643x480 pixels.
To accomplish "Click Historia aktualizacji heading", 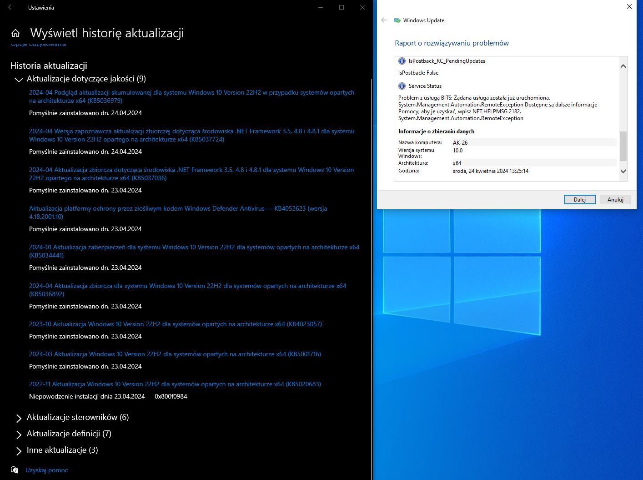I will coord(49,66).
